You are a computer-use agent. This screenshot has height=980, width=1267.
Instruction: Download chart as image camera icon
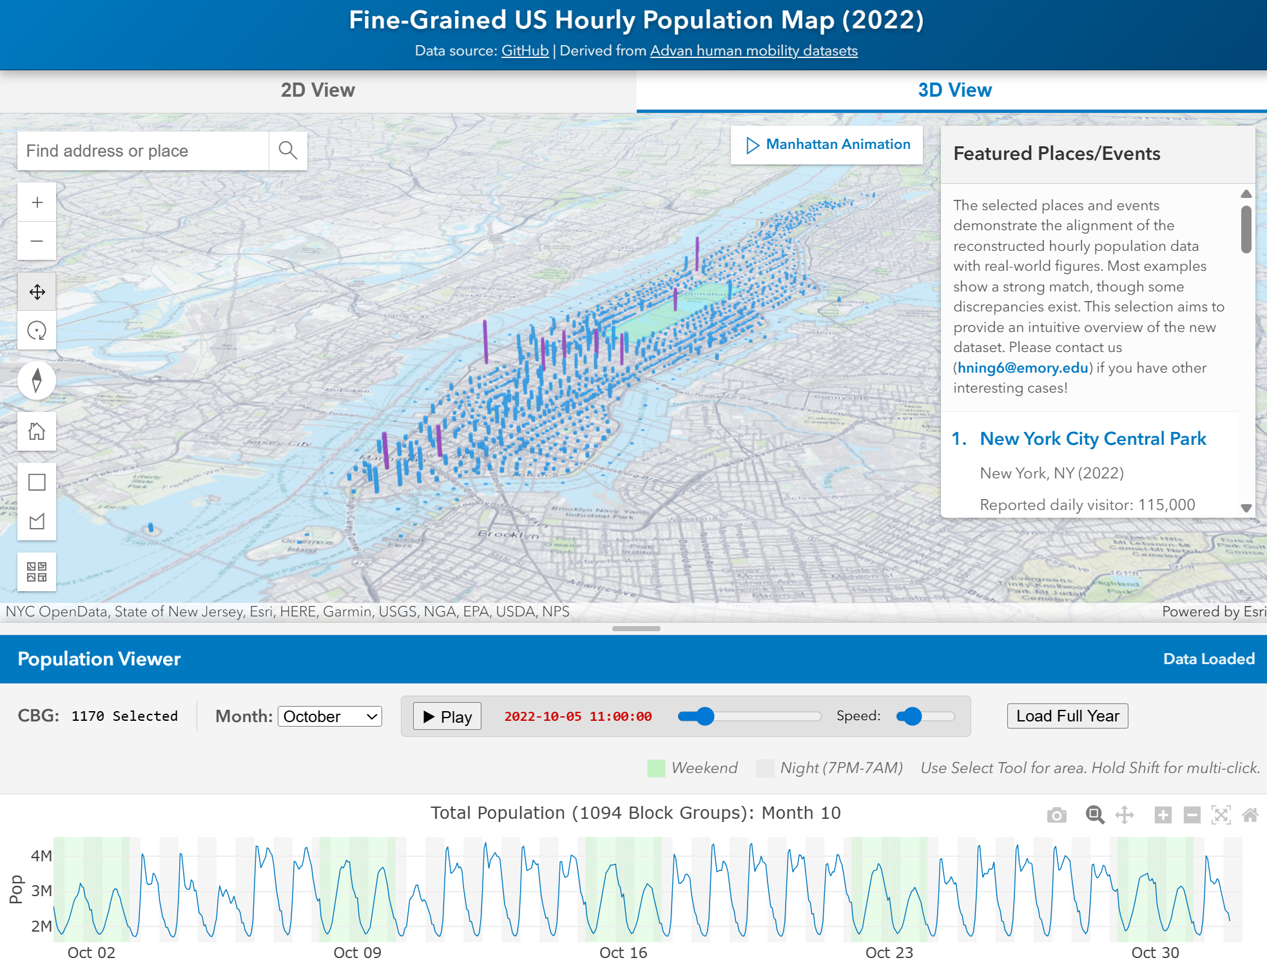[x=1056, y=816]
